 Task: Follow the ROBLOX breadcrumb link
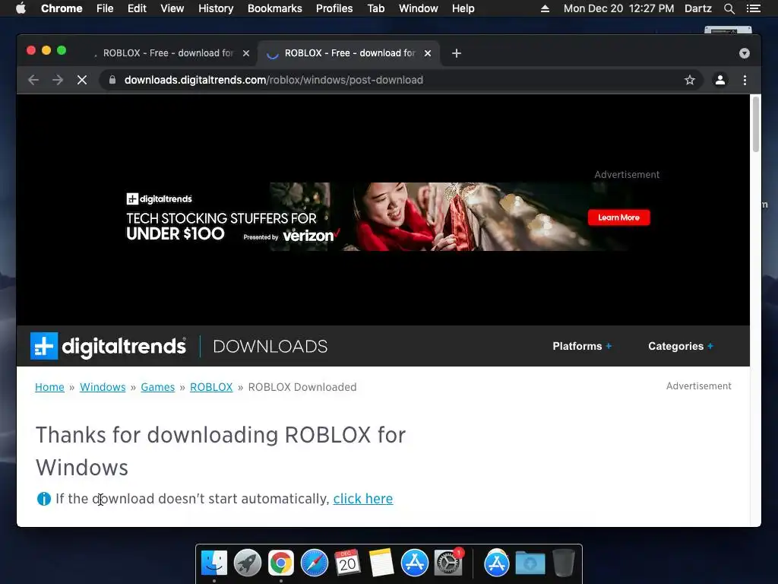pos(211,387)
